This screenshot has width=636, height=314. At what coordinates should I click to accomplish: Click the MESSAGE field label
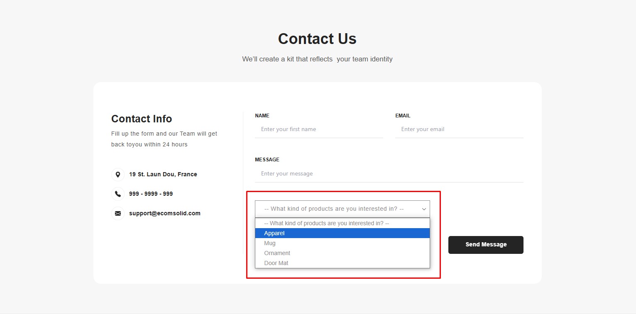pos(267,160)
